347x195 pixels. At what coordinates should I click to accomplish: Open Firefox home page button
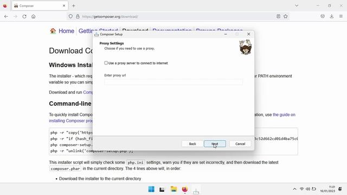point(34,16)
